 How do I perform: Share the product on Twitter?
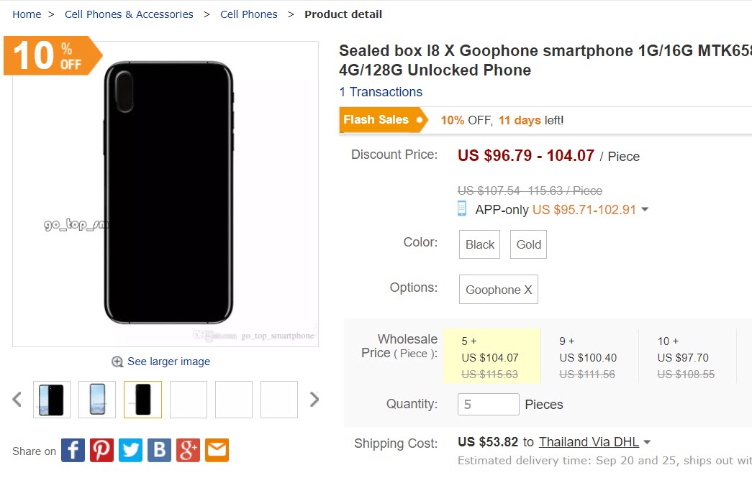[x=130, y=450]
